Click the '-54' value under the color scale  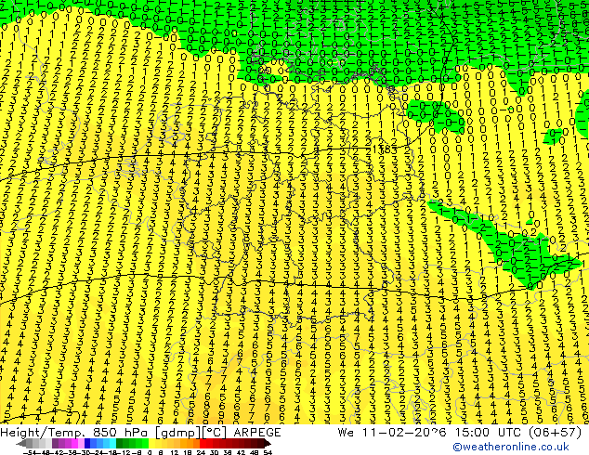[30, 453]
